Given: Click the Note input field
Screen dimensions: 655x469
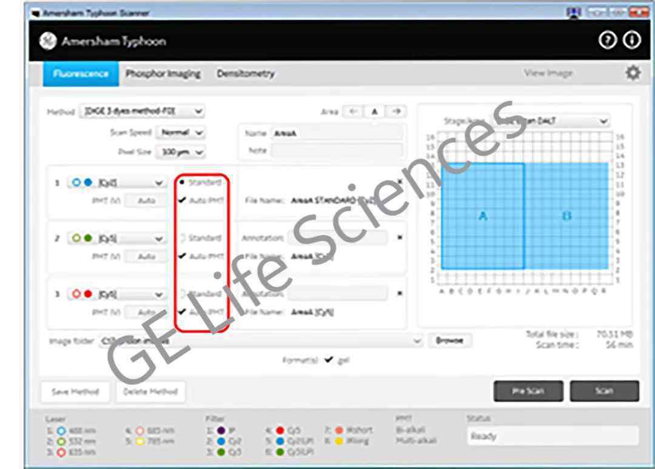Looking at the screenshot, I should [x=337, y=150].
